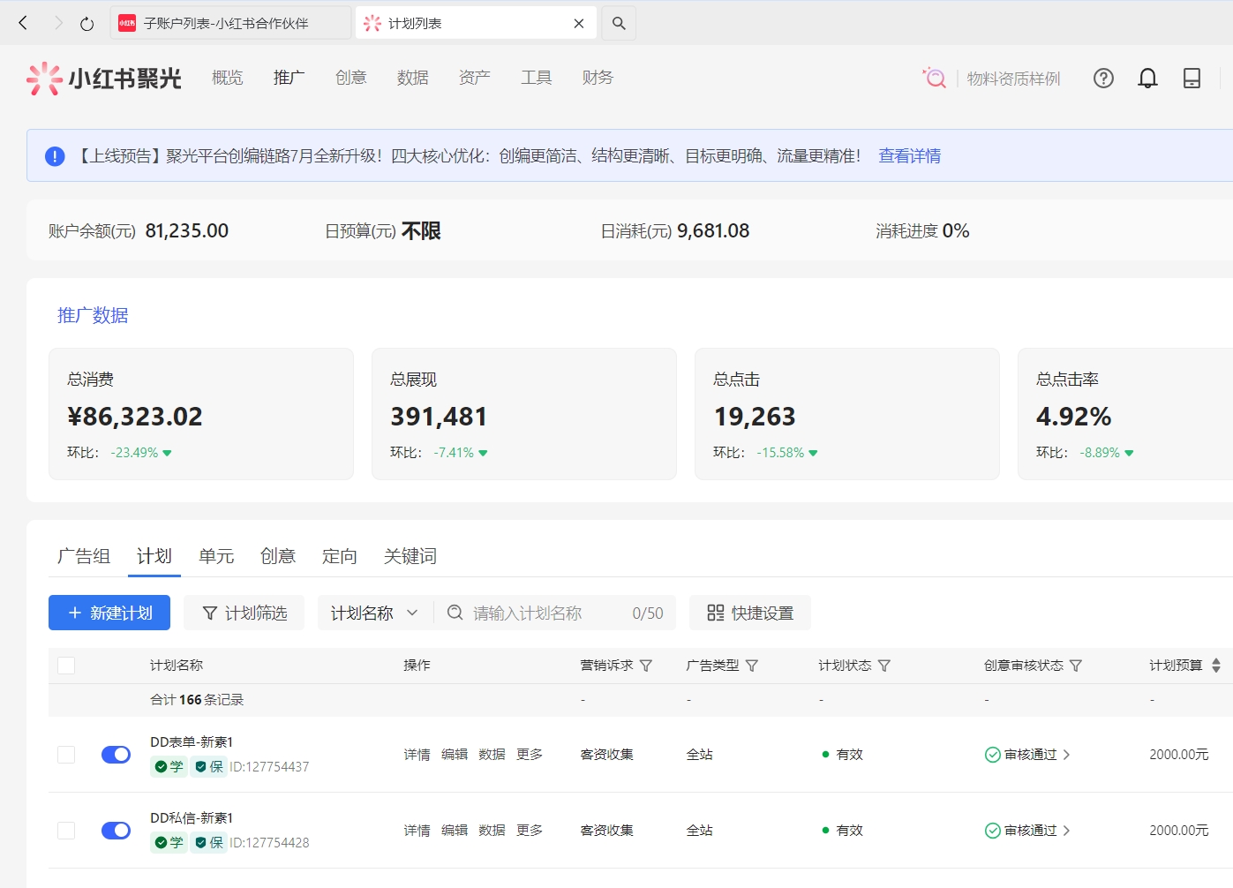
Task: Click the browser search magnifier icon
Action: click(x=619, y=24)
